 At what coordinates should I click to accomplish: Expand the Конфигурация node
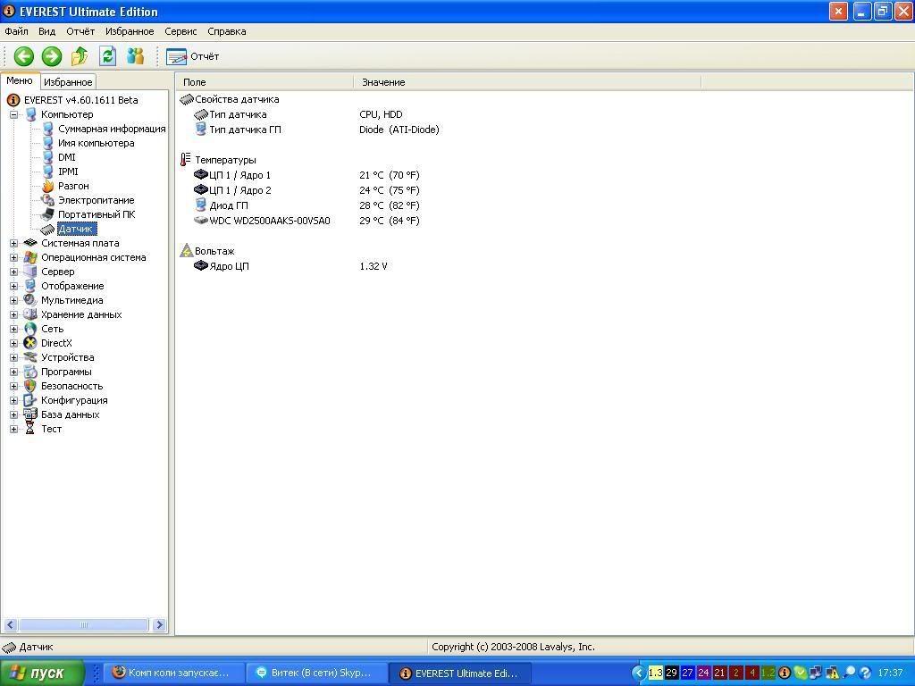(x=13, y=400)
